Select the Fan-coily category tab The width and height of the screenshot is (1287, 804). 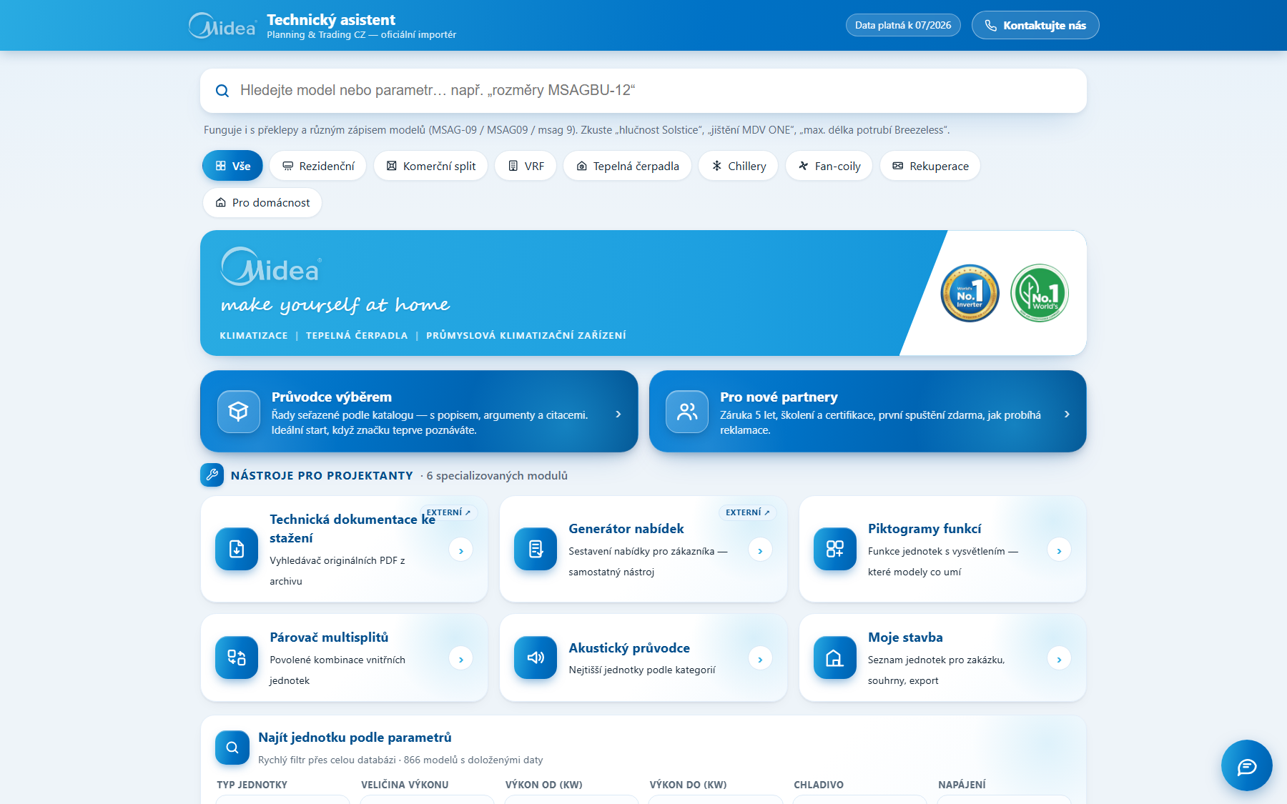coord(829,166)
